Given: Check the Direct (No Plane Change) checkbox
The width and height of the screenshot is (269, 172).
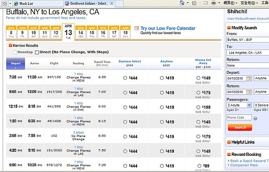Looking at the screenshot, I should tap(37, 52).
